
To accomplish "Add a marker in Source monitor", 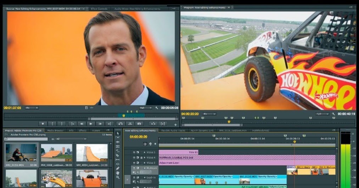I will coord(43,124).
